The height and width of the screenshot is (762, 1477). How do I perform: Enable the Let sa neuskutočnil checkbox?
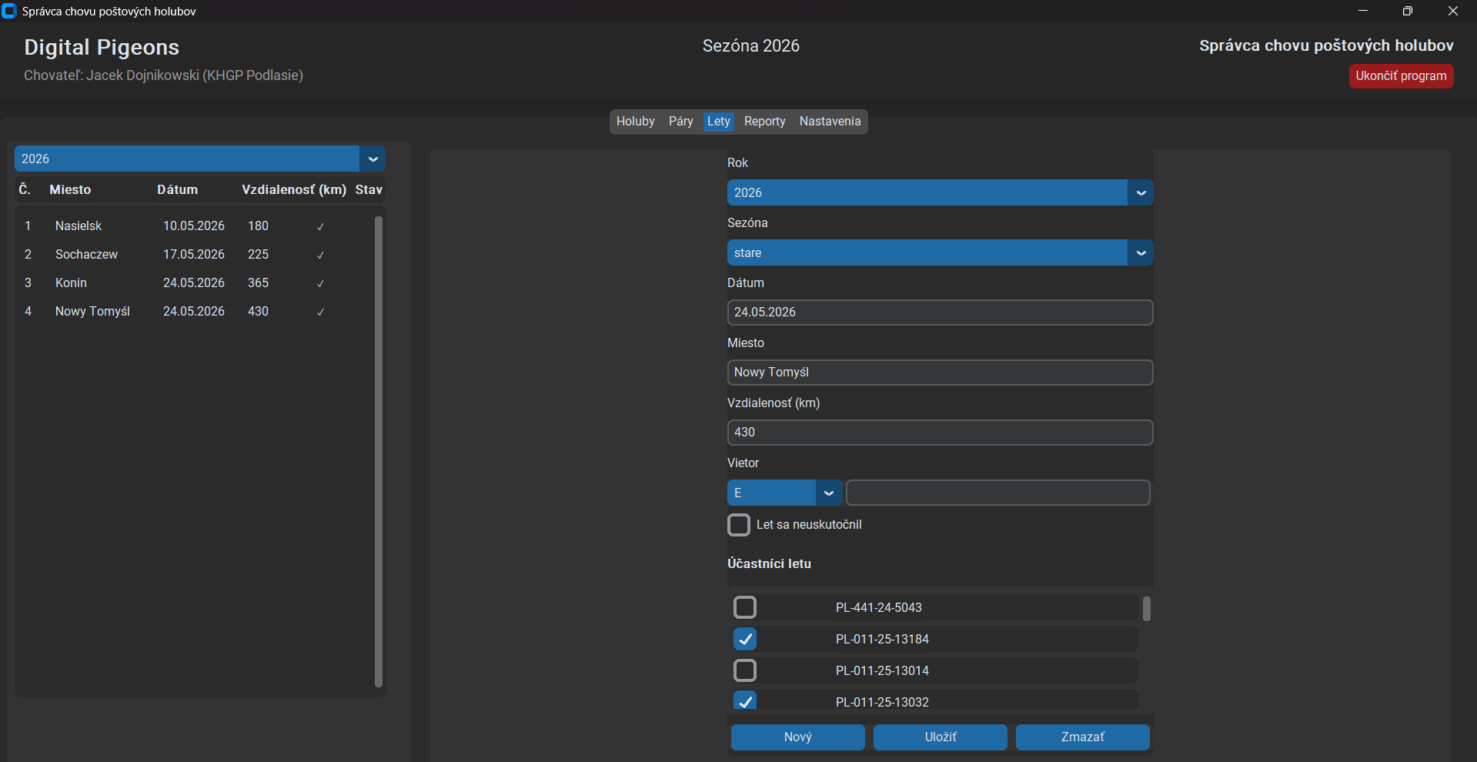[x=739, y=525]
